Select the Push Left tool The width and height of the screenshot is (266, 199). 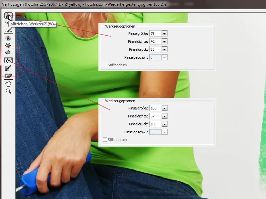[8, 60]
